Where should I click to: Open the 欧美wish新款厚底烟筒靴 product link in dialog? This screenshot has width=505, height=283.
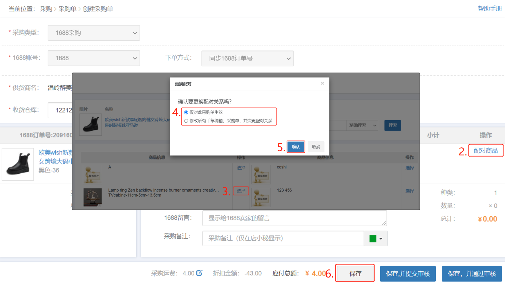[x=137, y=122]
